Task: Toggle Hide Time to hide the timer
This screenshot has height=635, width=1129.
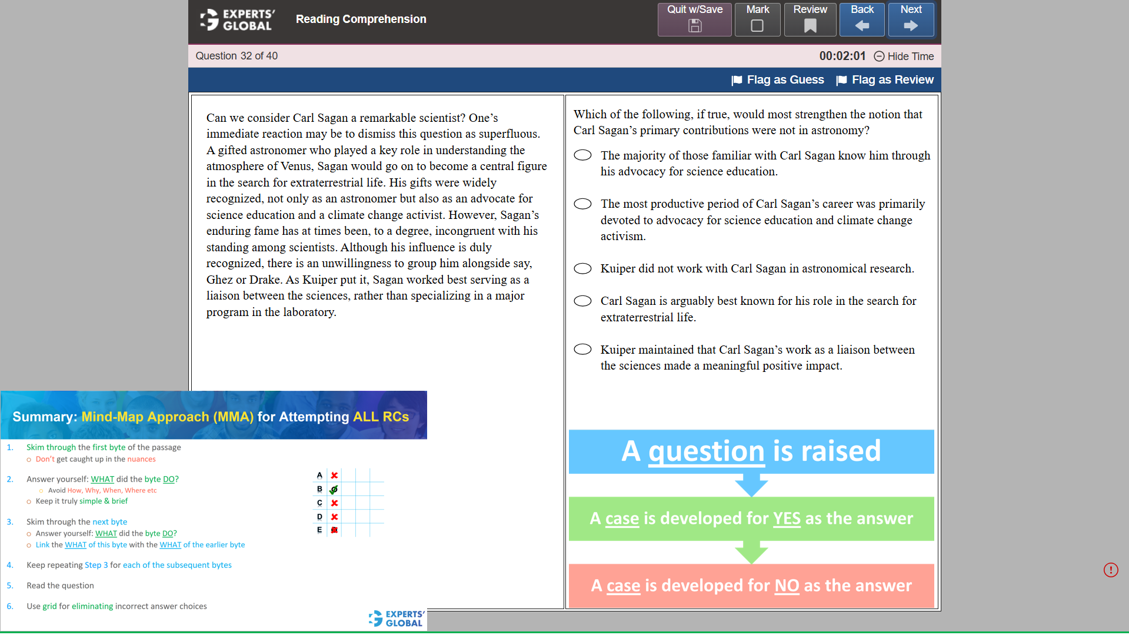Action: [x=903, y=56]
